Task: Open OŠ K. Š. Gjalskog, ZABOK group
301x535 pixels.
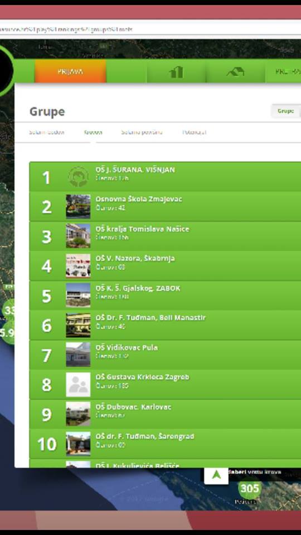Action: [138, 288]
